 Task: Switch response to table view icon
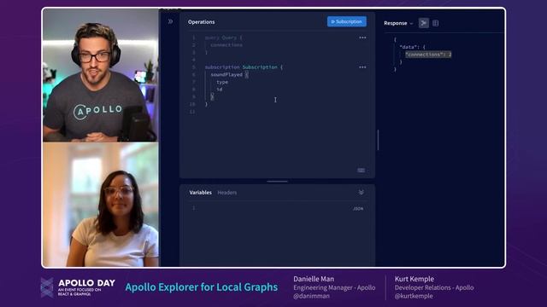(x=435, y=23)
